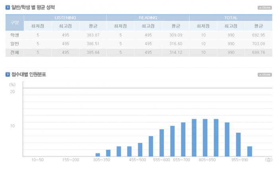Click the arrow icon beside 점수대별 인원분포
278x171 pixels.
[x=8, y=74]
